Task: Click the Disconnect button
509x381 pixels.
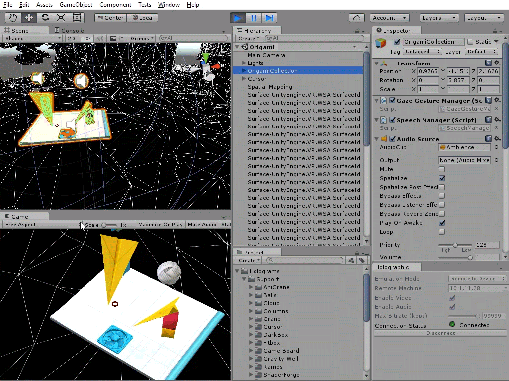Action: click(x=440, y=333)
